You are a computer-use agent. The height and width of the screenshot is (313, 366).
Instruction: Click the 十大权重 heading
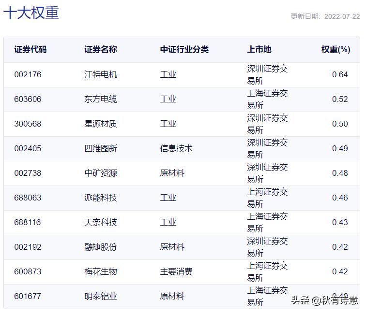point(31,13)
